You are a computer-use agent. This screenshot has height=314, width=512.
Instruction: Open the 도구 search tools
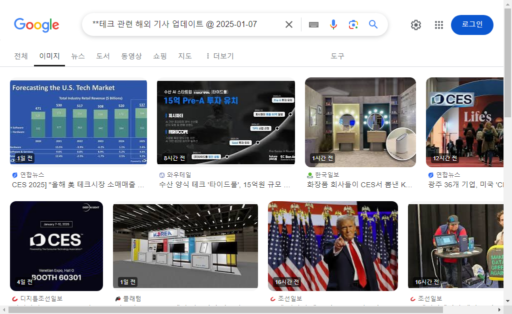pyautogui.click(x=337, y=56)
